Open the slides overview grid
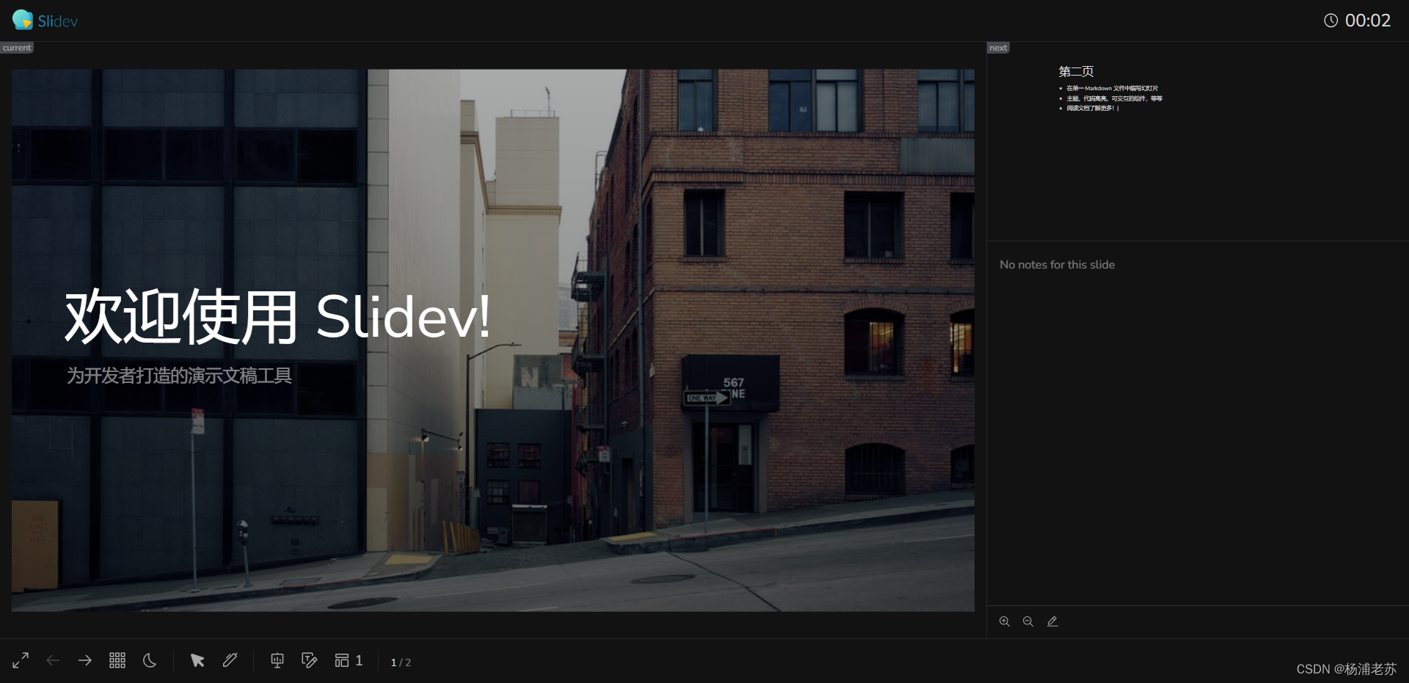Screen dimensions: 1409x683 pos(117,660)
